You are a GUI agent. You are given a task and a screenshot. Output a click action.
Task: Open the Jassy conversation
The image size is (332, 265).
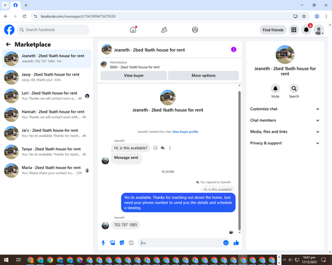tap(46, 77)
